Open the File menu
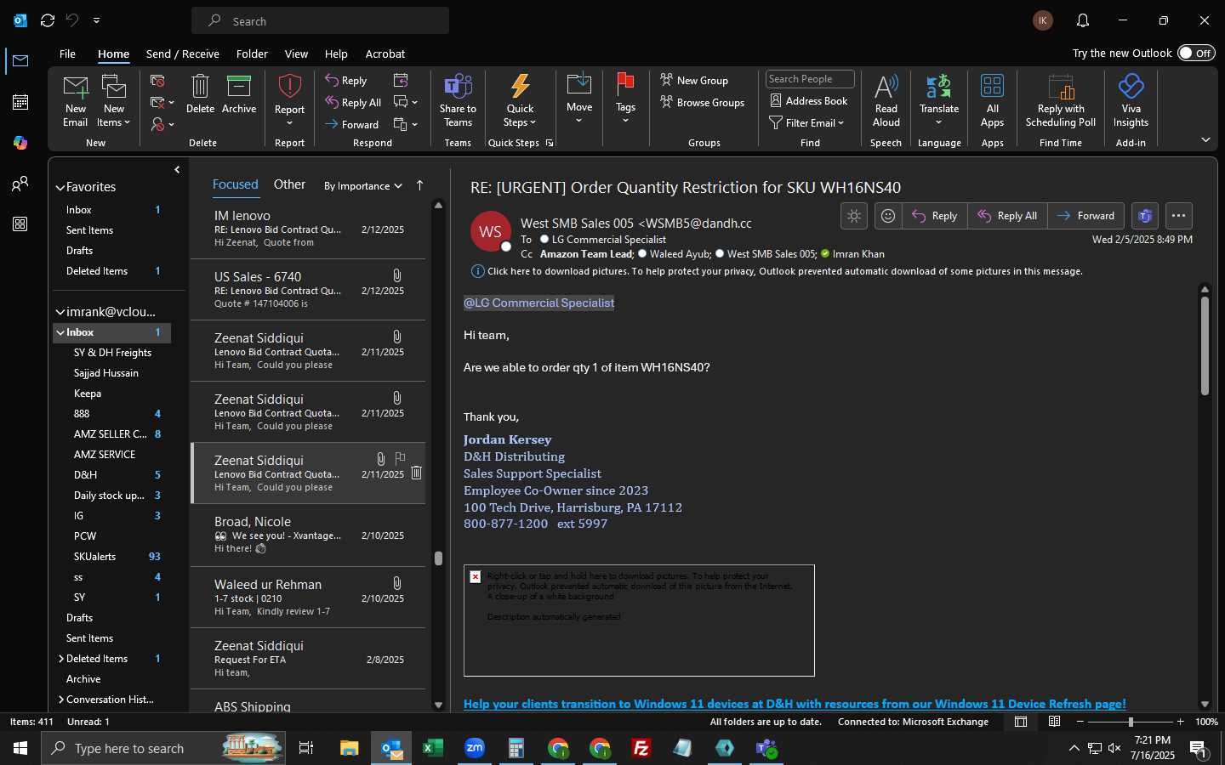The width and height of the screenshot is (1225, 765). pyautogui.click(x=67, y=54)
